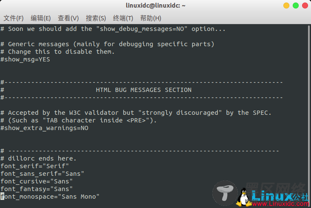This screenshot has width=311, height=208.
Task: Click the HTML BUG MESSAGES SECTION heading
Action: tap(144, 90)
